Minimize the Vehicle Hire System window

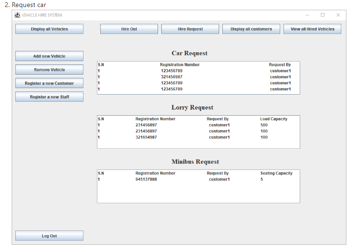click(307, 15)
